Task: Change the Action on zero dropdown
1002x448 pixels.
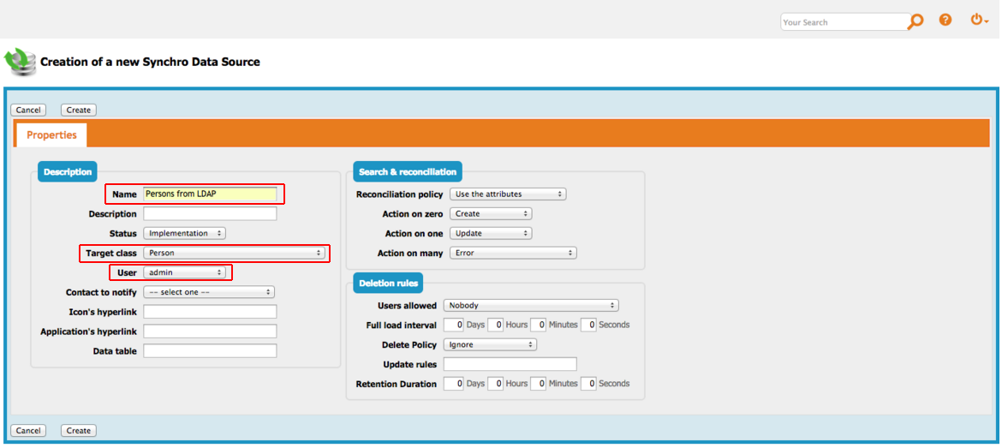Action: 491,214
